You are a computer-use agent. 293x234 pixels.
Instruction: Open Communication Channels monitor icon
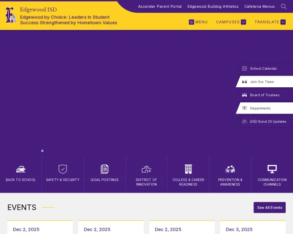tap(272, 169)
